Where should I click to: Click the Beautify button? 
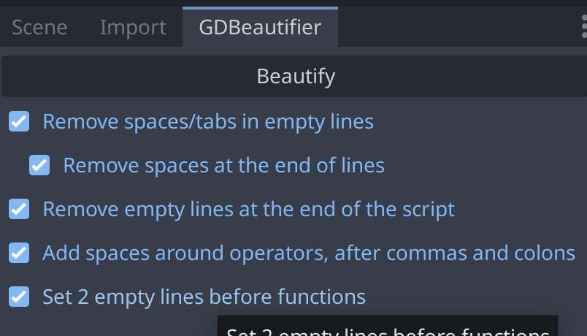coord(295,77)
